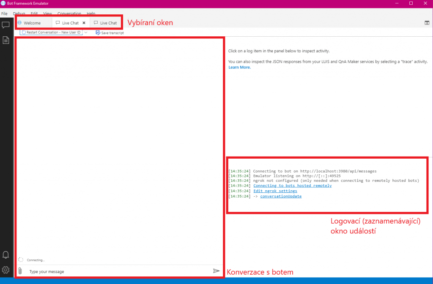This screenshot has width=433, height=284.
Task: Click Save transcript in the toolbar
Action: [110, 32]
